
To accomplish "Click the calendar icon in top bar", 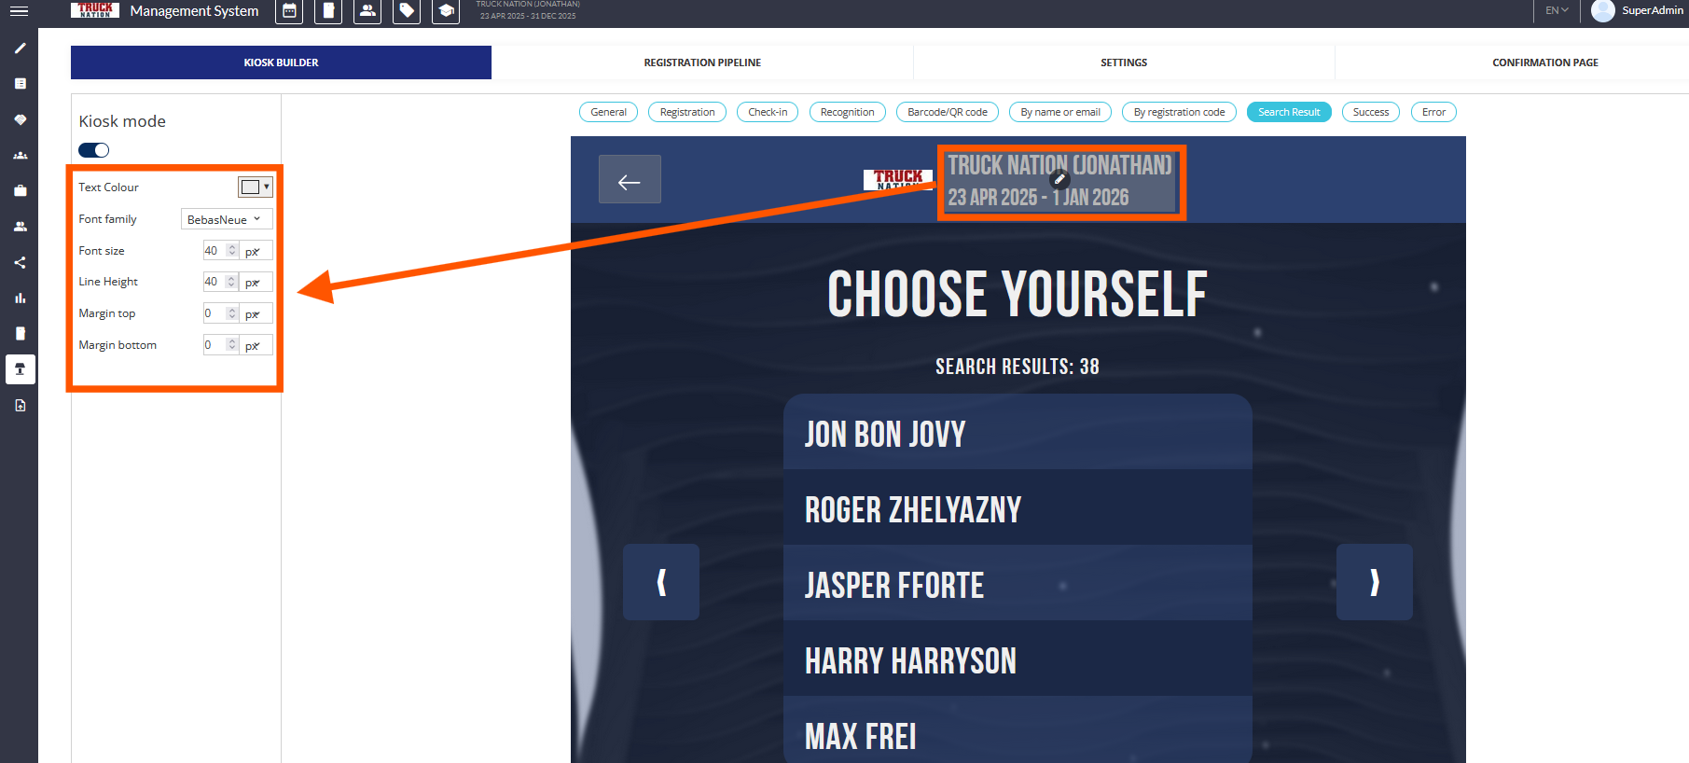I will pyautogui.click(x=289, y=11).
